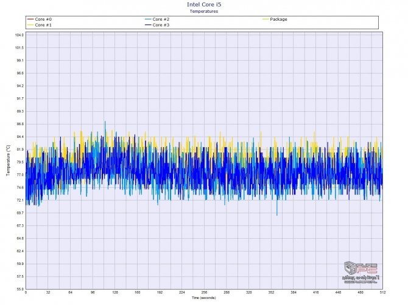Click the dark blue Core #3 line swatch
This screenshot has width=408, height=305.
[148, 25]
